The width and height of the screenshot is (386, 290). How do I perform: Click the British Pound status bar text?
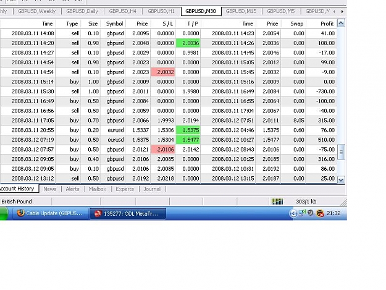[17, 202]
